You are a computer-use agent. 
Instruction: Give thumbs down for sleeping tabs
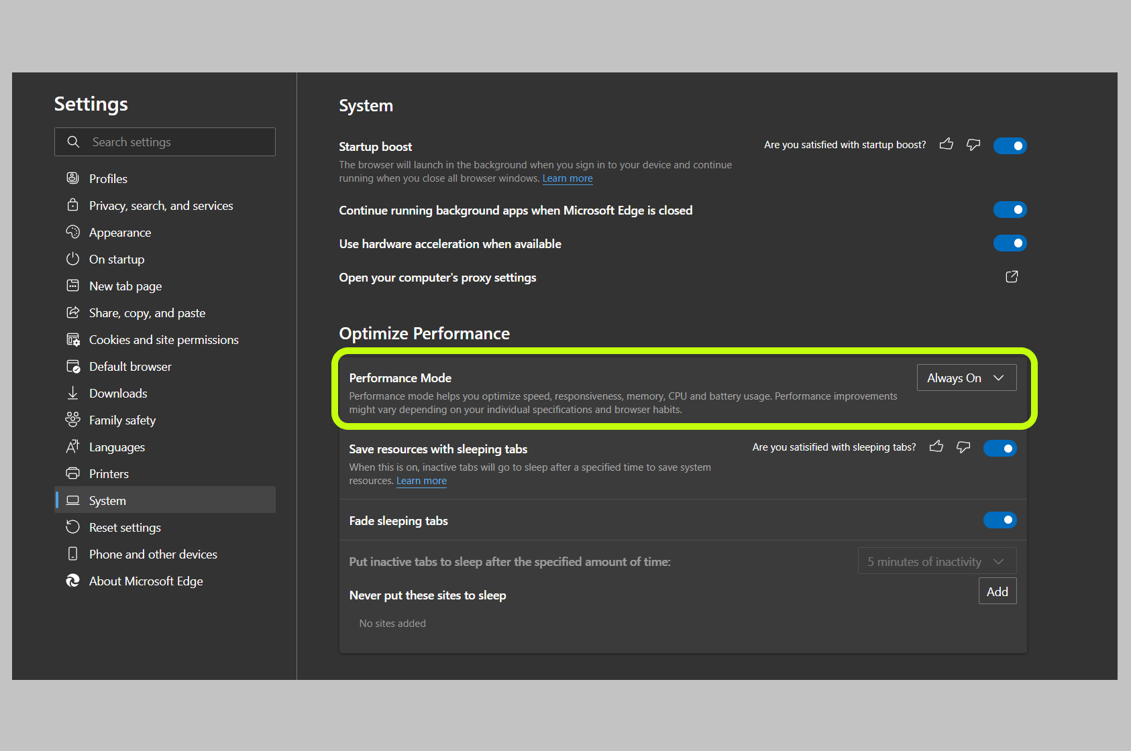point(963,447)
